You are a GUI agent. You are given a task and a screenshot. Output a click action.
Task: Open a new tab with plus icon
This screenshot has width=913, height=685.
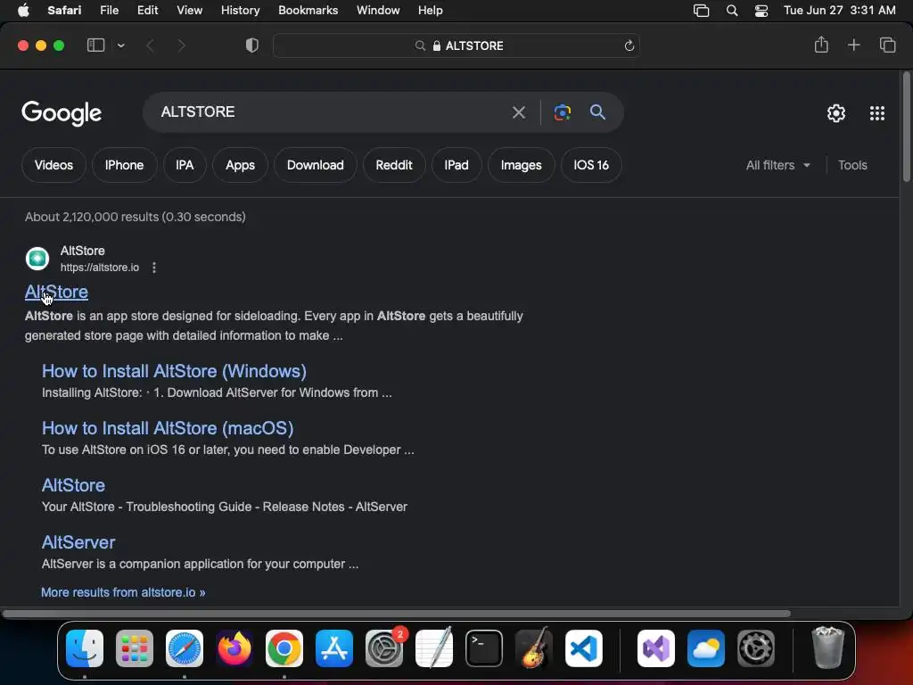(853, 45)
